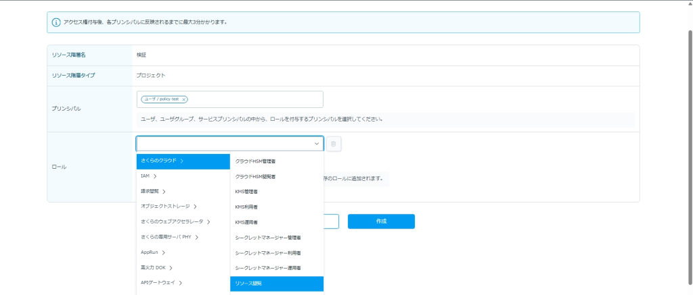Select シークレットマネージャー利用者 role
Viewport: 693px width, 295px height.
pos(277,253)
